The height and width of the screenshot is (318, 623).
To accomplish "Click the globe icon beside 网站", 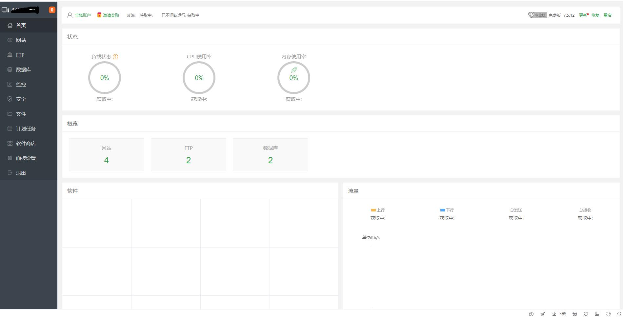I will (x=10, y=40).
